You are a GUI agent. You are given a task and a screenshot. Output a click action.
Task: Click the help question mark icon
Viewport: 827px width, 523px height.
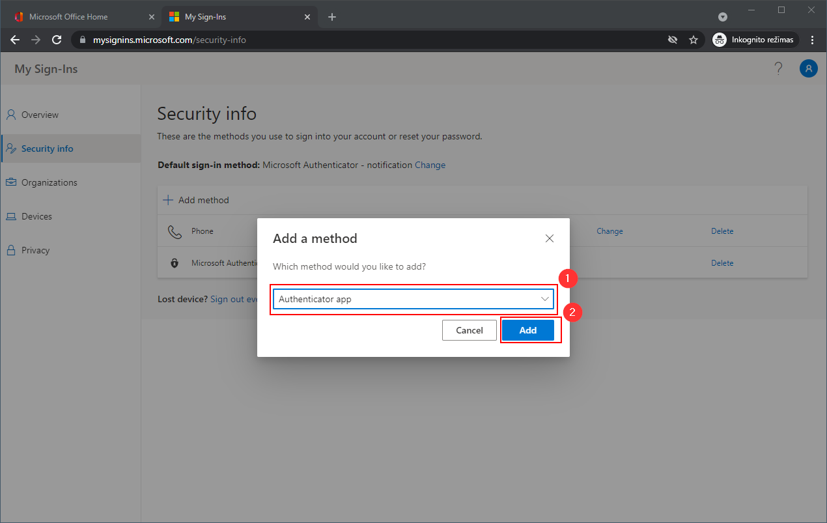(778, 68)
